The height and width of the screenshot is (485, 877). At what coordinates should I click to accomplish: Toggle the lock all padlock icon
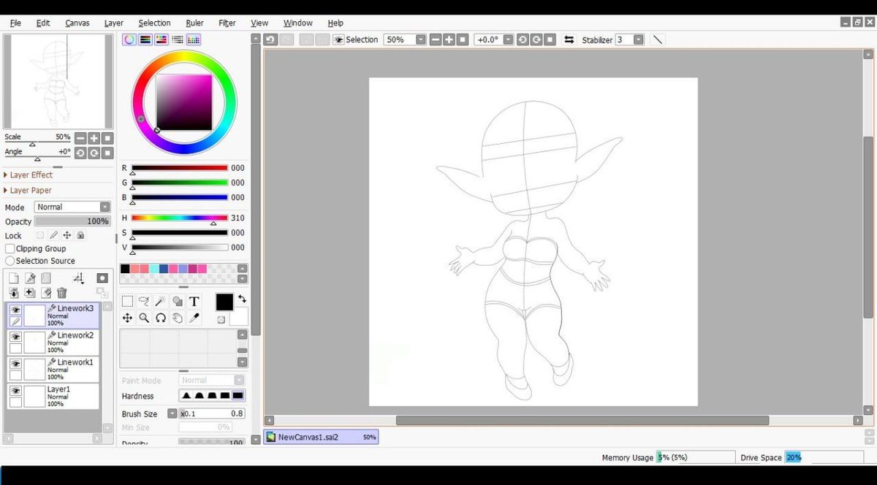point(80,235)
